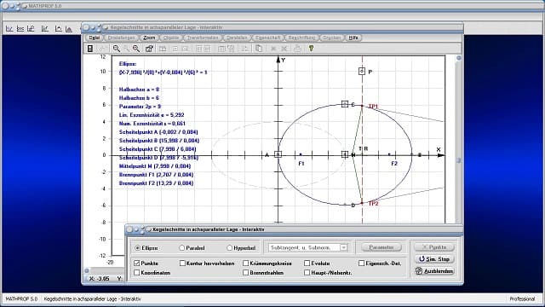Select the Parabel radio button
The height and width of the screenshot is (307, 545).
click(181, 248)
